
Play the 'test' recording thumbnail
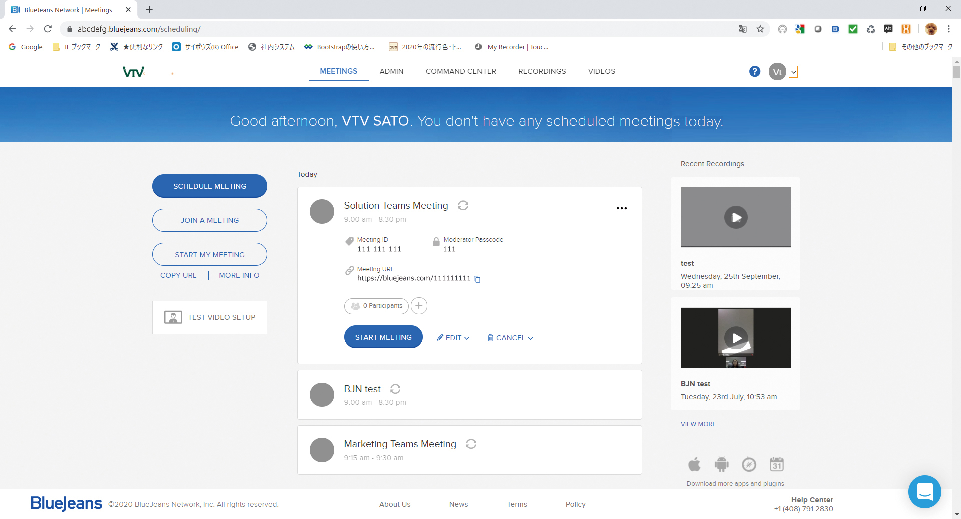[x=736, y=217]
